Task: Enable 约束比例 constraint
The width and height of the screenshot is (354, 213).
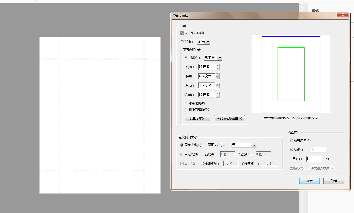Action: (186, 103)
